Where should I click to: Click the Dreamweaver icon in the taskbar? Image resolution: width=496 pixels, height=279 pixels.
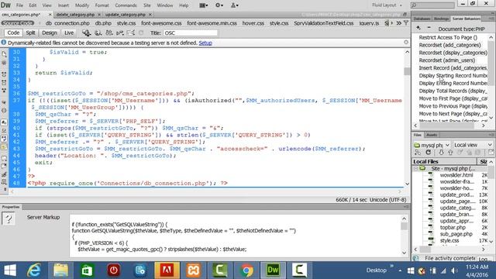pos(273,270)
